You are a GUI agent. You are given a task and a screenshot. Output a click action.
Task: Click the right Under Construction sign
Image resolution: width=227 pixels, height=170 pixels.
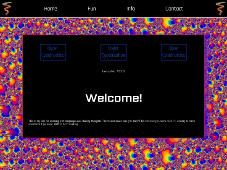click(174, 52)
